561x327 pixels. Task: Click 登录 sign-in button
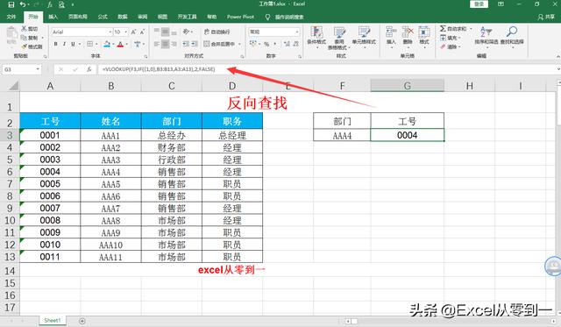(479, 4)
